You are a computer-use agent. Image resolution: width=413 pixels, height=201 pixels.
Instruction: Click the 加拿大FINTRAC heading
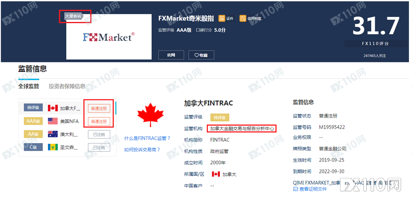click(209, 103)
